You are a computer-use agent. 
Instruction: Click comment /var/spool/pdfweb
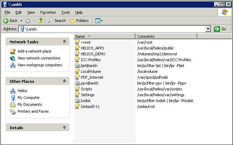click(153, 77)
